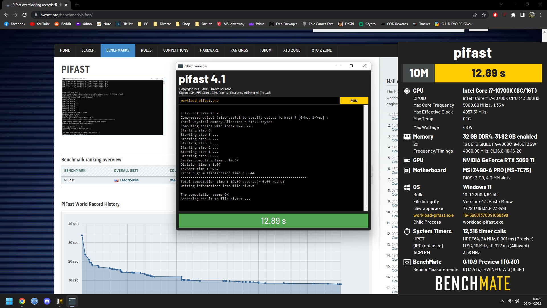This screenshot has height=308, width=547.
Task: Bookmark this page with the star icon
Action: click(484, 15)
